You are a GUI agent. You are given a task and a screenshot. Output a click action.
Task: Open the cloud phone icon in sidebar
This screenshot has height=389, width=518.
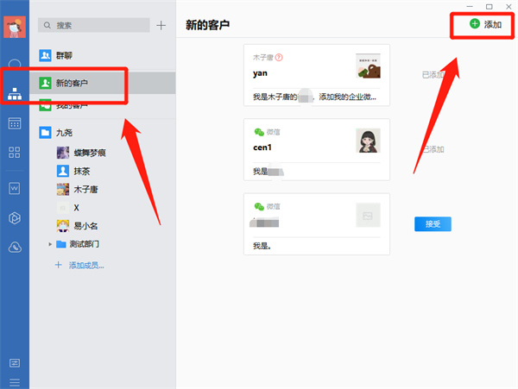pyautogui.click(x=15, y=248)
